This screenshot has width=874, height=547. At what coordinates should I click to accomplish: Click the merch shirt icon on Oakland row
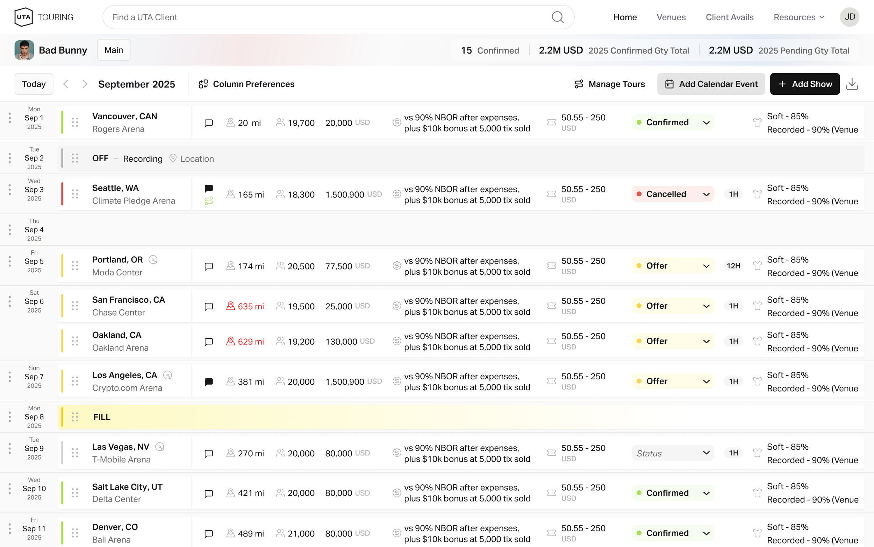[x=757, y=341]
